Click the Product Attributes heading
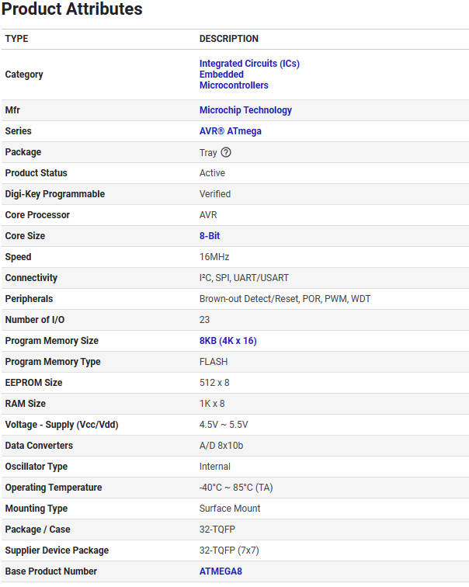 (71, 10)
